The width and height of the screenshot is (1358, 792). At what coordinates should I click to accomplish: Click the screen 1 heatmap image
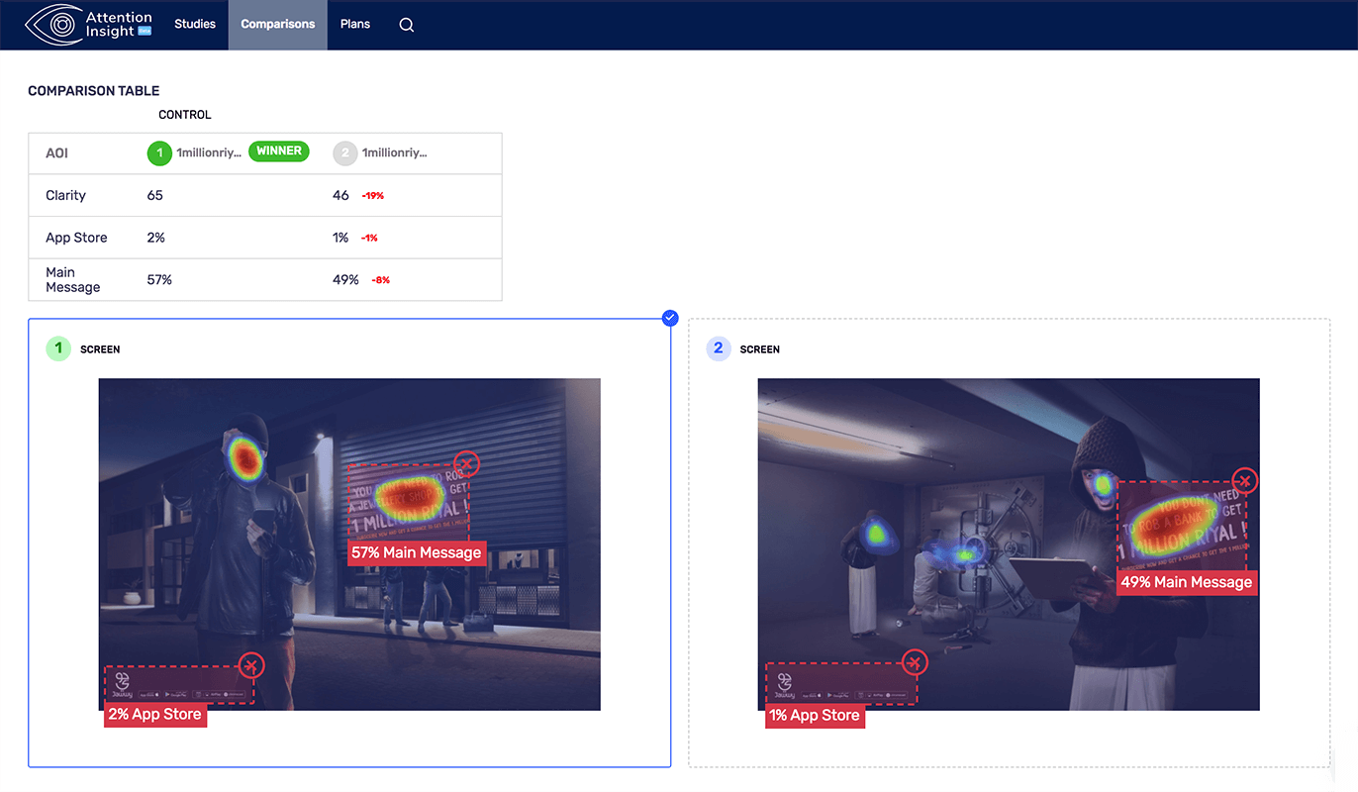349,544
